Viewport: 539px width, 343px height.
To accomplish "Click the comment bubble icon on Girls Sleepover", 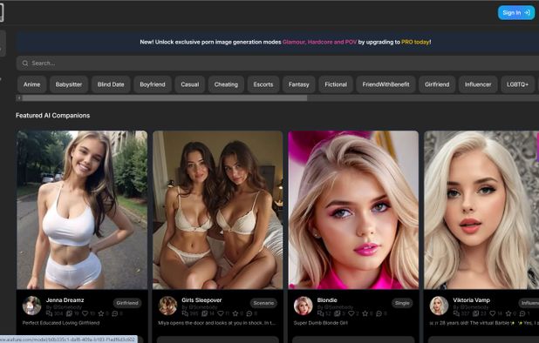I will pos(249,313).
